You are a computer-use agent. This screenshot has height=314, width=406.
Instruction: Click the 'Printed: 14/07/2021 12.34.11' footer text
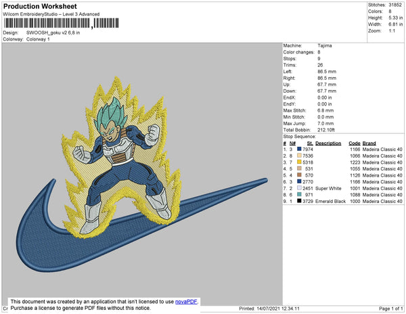269,309
